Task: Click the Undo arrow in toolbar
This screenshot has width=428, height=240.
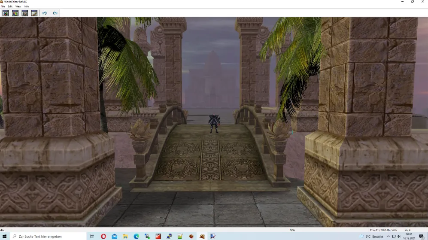Action: tap(45, 13)
